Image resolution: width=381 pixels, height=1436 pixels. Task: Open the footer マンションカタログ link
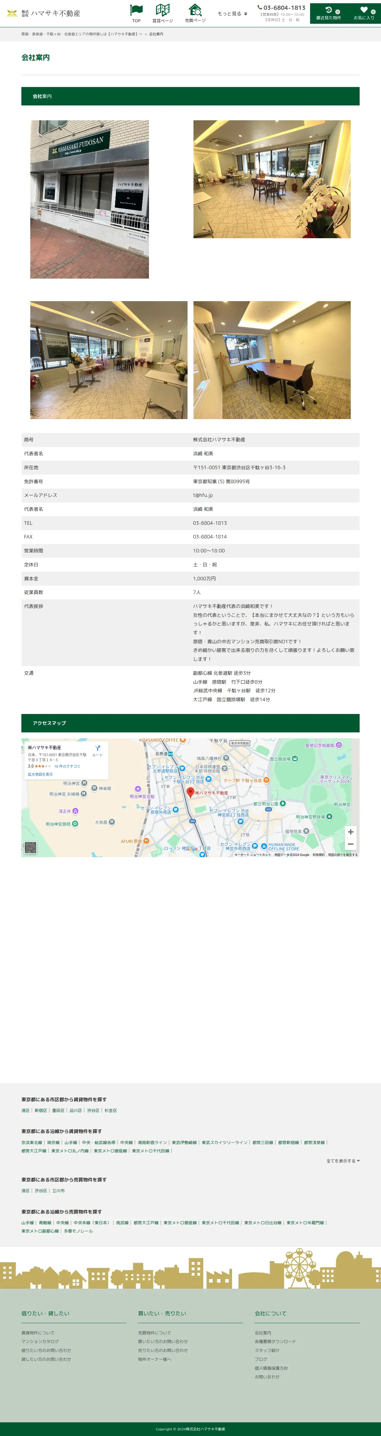pos(39,1341)
